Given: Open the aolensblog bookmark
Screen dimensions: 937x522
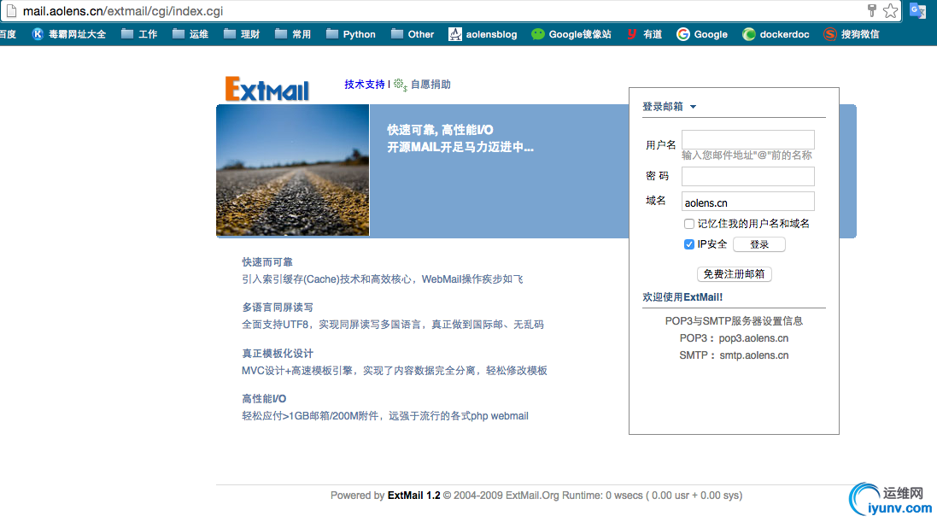Looking at the screenshot, I should 483,34.
